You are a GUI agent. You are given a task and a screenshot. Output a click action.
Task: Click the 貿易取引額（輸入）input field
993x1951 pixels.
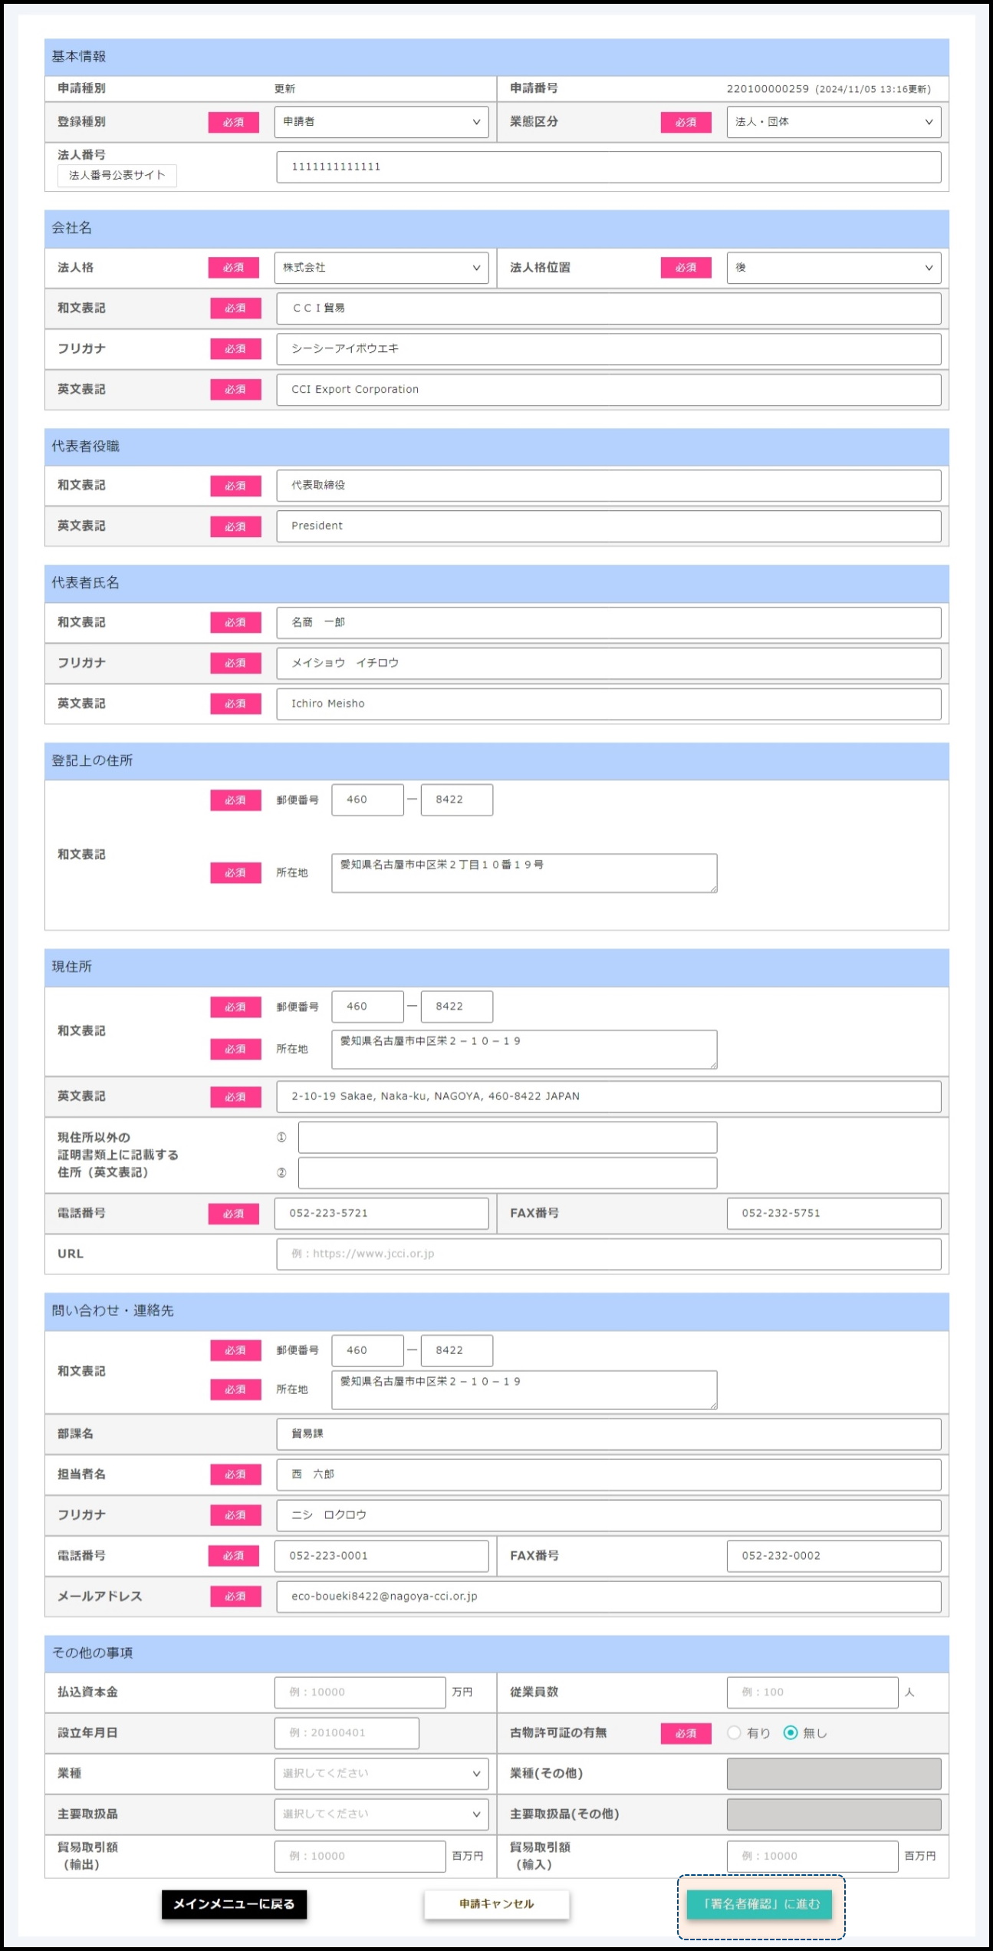[x=812, y=1857]
